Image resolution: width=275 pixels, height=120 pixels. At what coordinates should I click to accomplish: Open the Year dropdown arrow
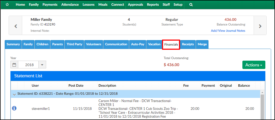coord(42,65)
